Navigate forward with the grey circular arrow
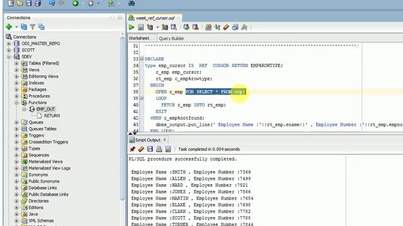Image resolution: width=403 pixels, height=226 pixels. (91, 3)
